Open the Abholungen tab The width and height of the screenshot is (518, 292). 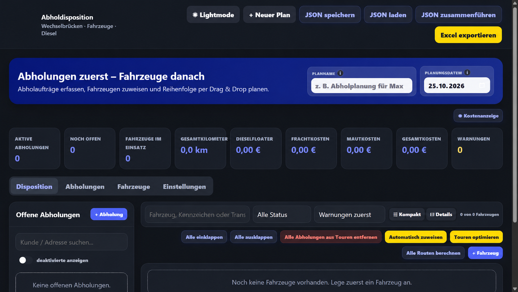coord(85,186)
